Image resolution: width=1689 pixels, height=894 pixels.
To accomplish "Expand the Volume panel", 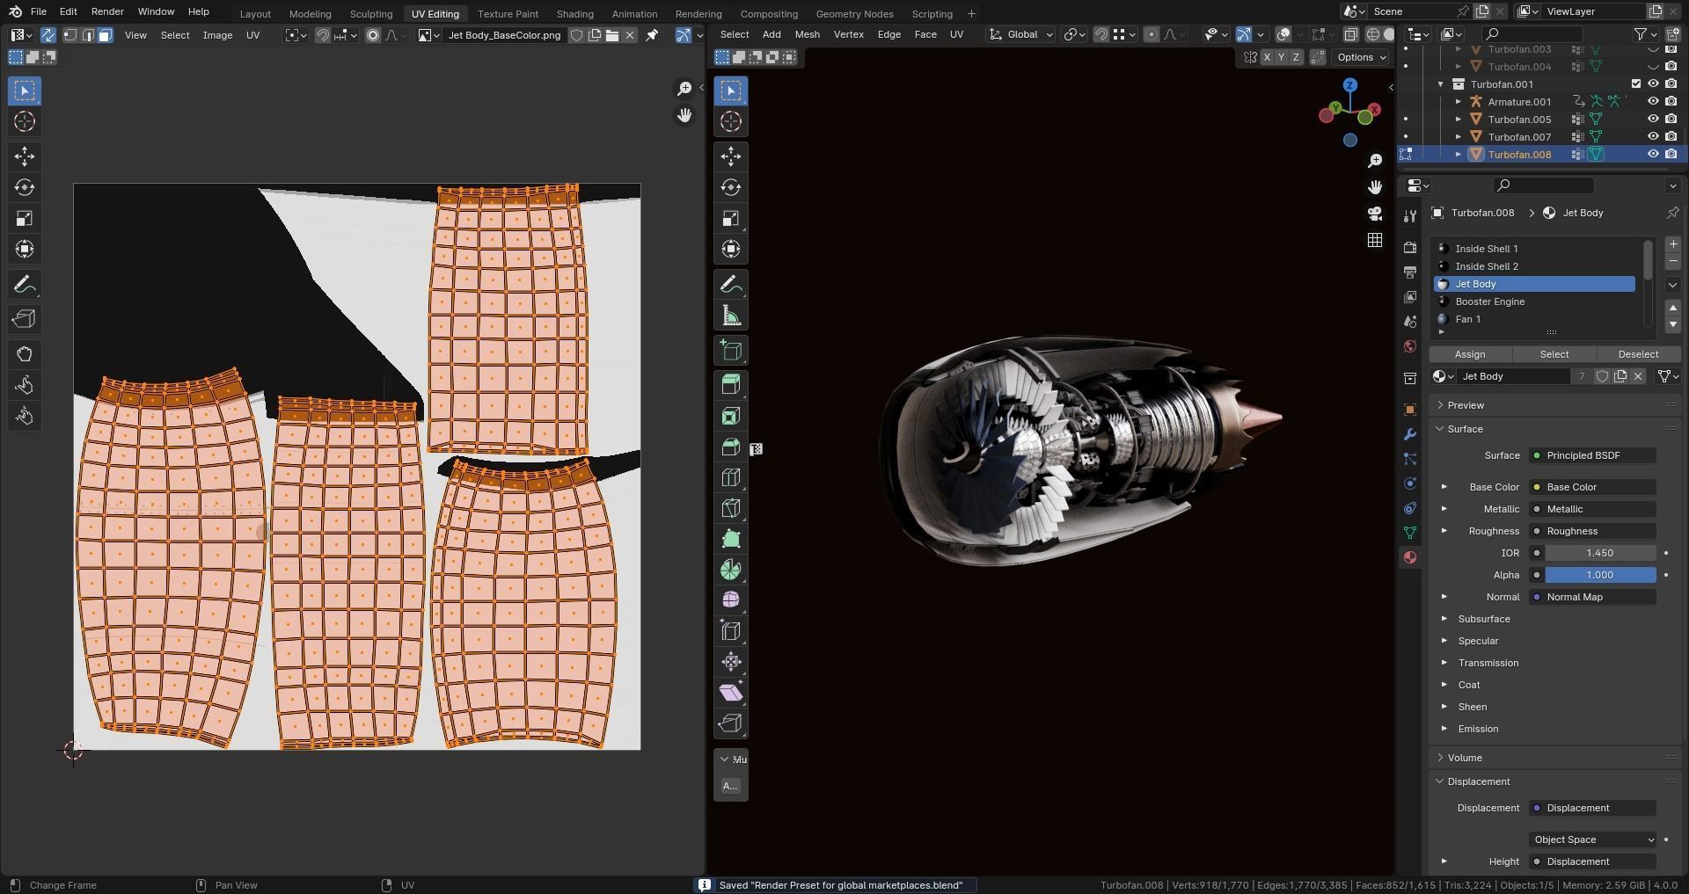I will (1465, 758).
